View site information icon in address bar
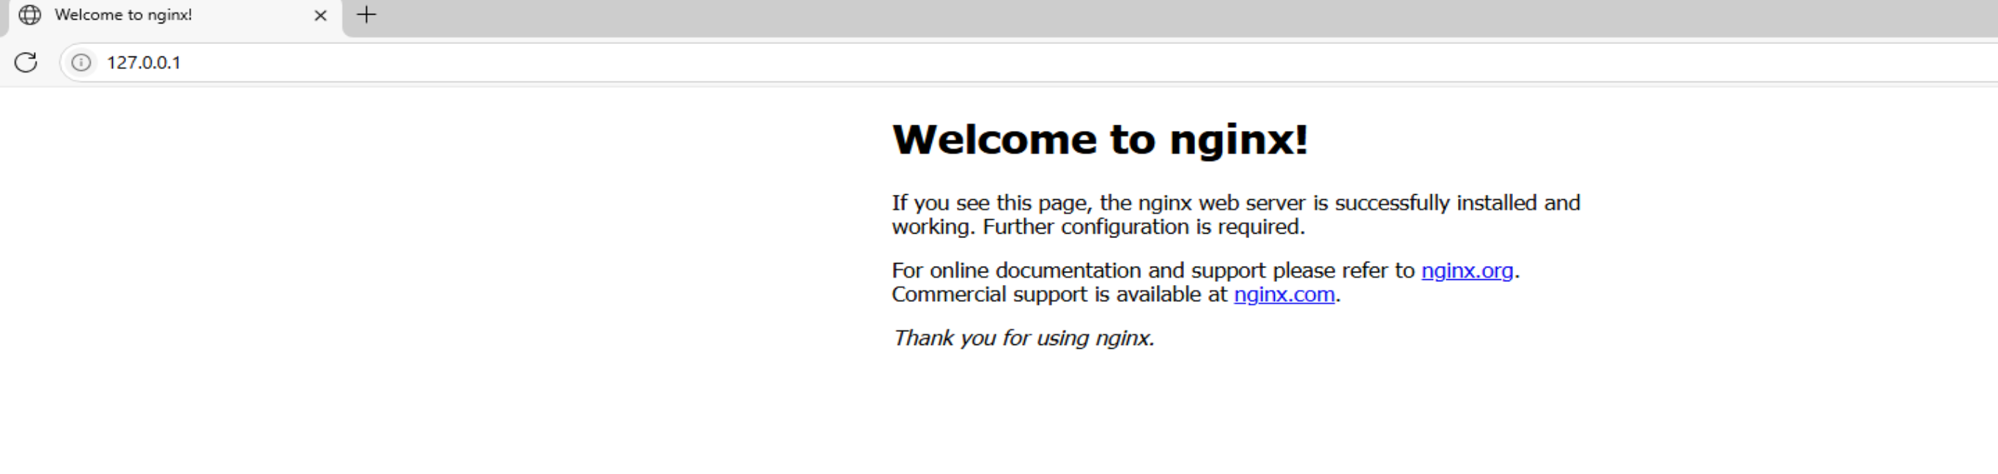The width and height of the screenshot is (1998, 474). coord(81,62)
